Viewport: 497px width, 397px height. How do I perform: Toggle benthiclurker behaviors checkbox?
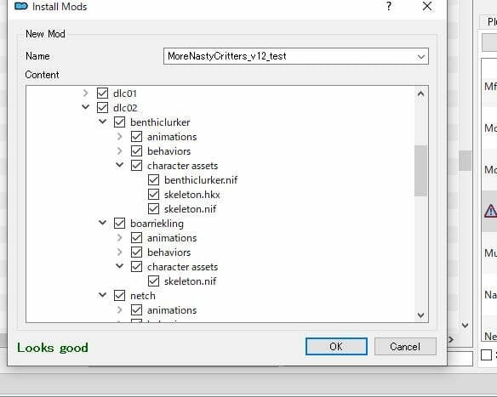(x=137, y=151)
